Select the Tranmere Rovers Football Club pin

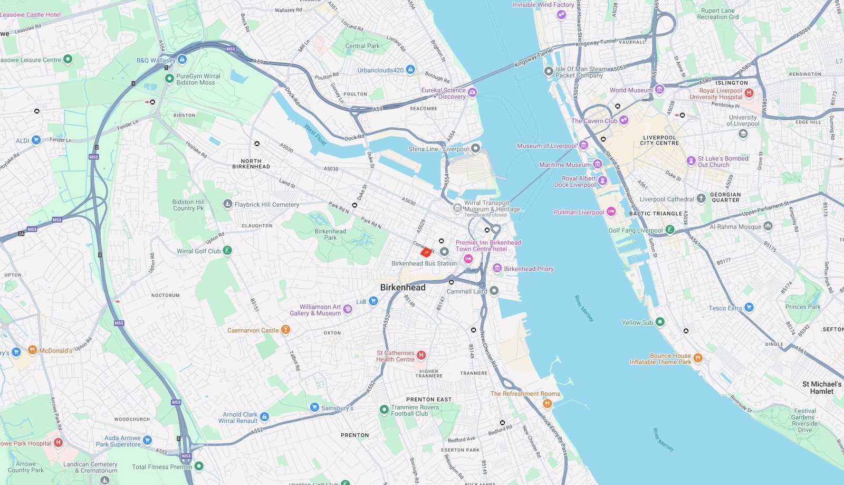click(384, 410)
